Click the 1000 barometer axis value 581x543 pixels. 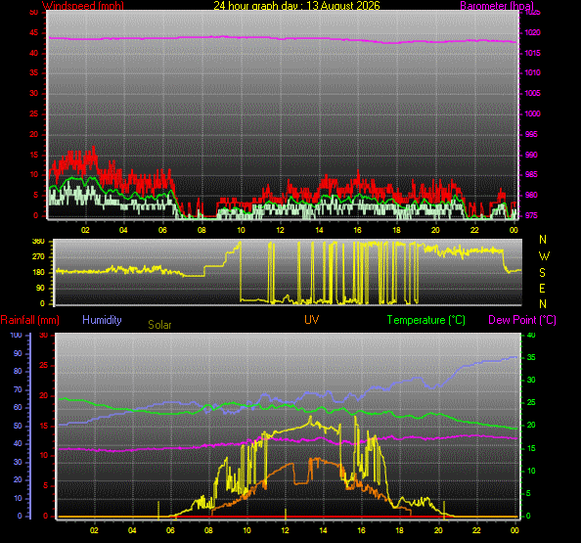point(532,113)
